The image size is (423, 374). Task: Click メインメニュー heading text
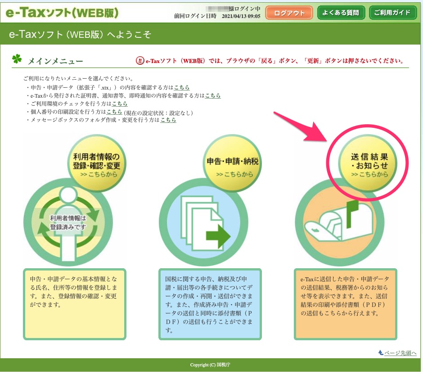(55, 62)
